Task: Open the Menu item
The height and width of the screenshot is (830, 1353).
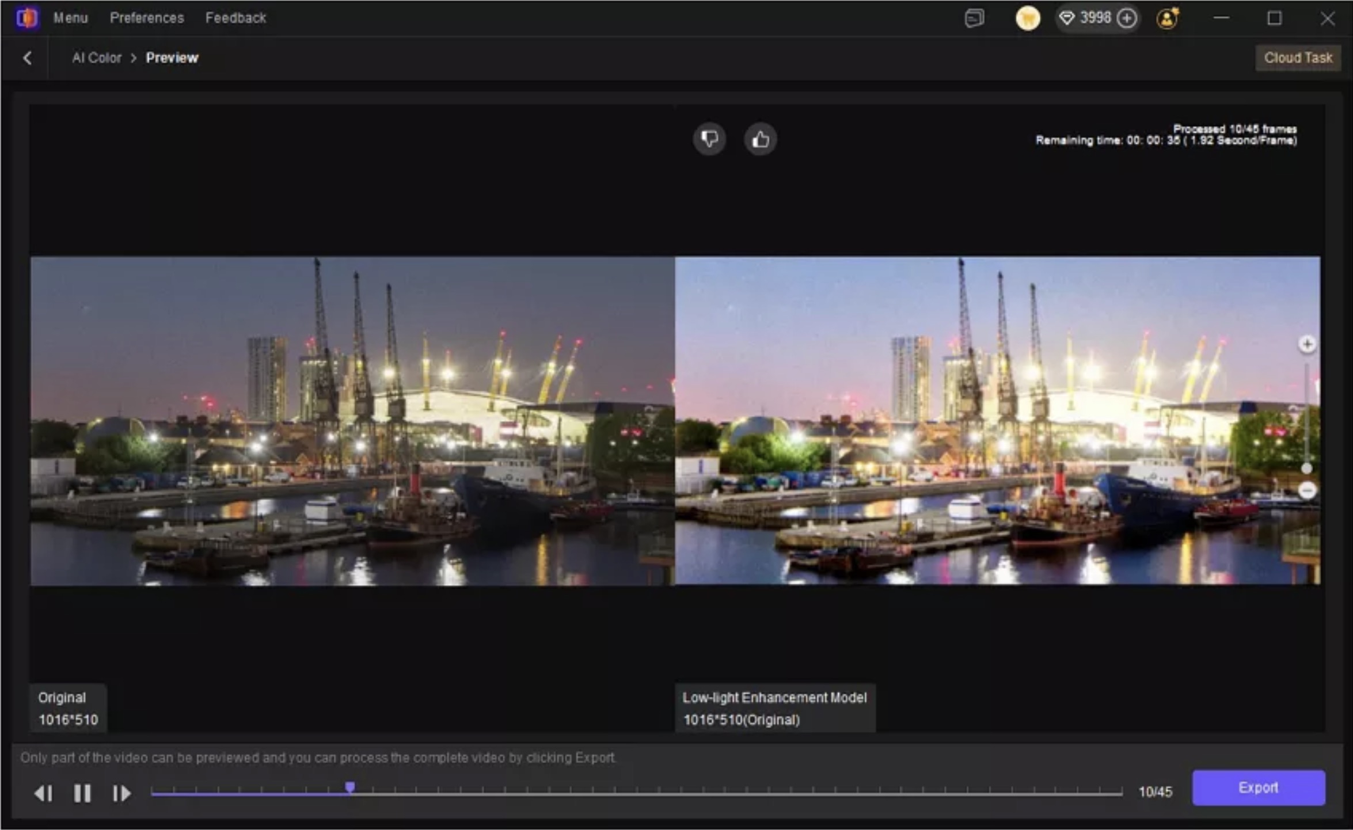Action: [71, 18]
